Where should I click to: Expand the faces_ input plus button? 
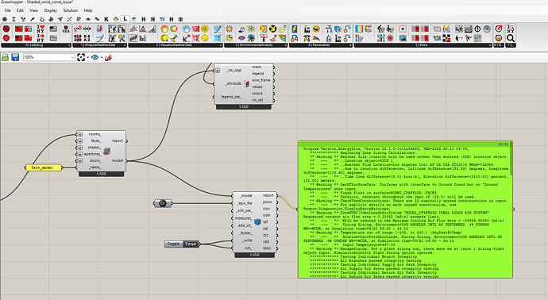80,140
